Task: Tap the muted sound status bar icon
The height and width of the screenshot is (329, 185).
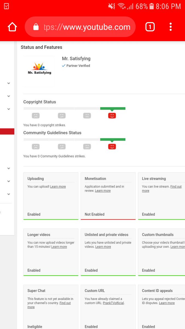Action: 112,6
